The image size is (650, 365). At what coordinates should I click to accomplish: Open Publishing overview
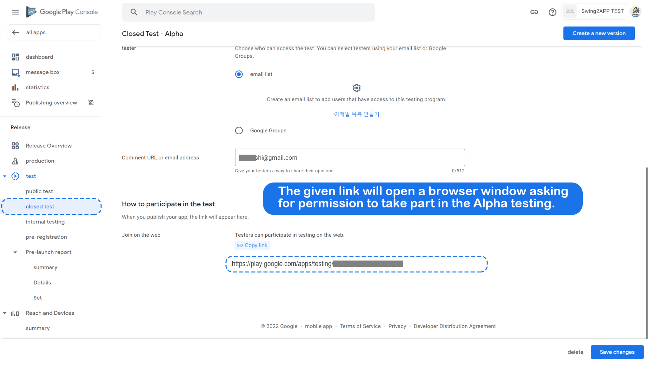tap(51, 102)
